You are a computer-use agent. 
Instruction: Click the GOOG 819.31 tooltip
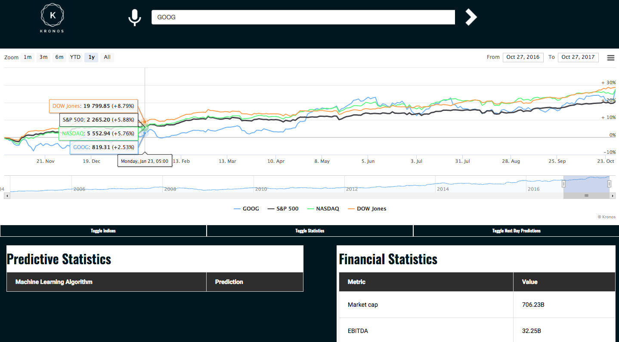pyautogui.click(x=104, y=147)
